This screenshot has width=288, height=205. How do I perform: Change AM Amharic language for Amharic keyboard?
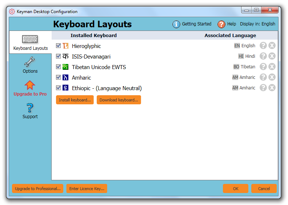[244, 77]
